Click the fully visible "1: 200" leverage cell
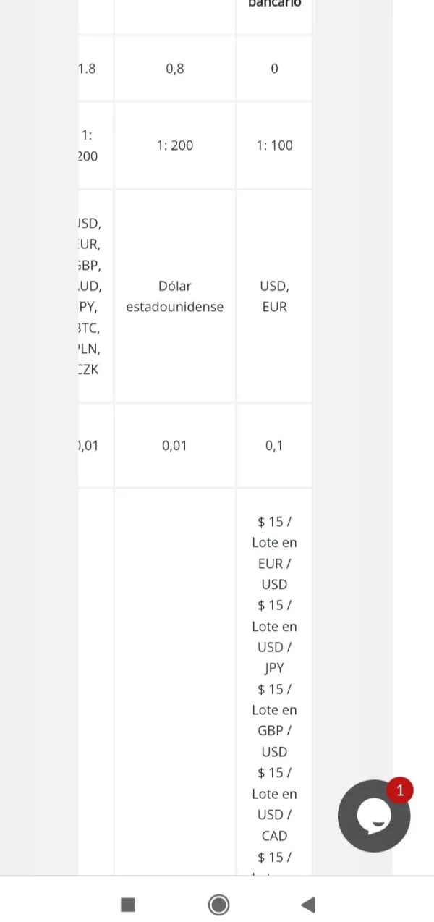Viewport: 434px width, 922px height. 175,145
